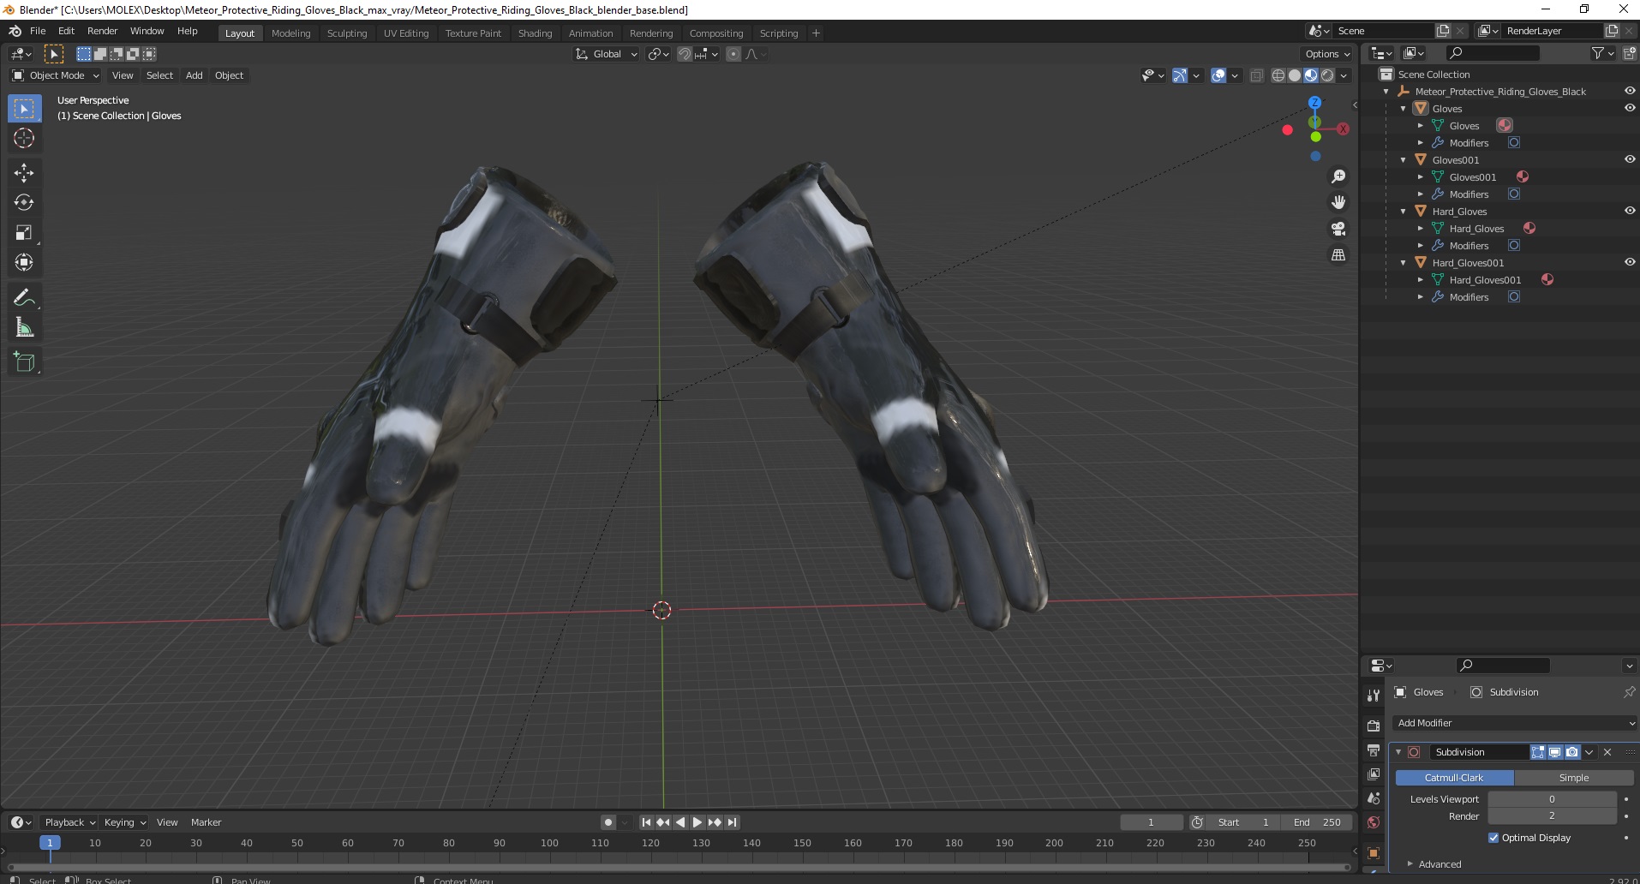Open the viewport Add menu
This screenshot has height=884, width=1640.
pyautogui.click(x=195, y=75)
